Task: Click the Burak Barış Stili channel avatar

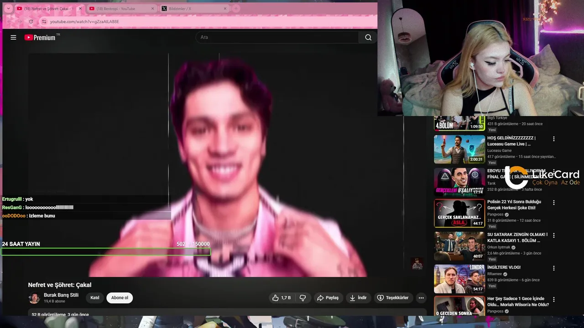Action: pyautogui.click(x=34, y=298)
